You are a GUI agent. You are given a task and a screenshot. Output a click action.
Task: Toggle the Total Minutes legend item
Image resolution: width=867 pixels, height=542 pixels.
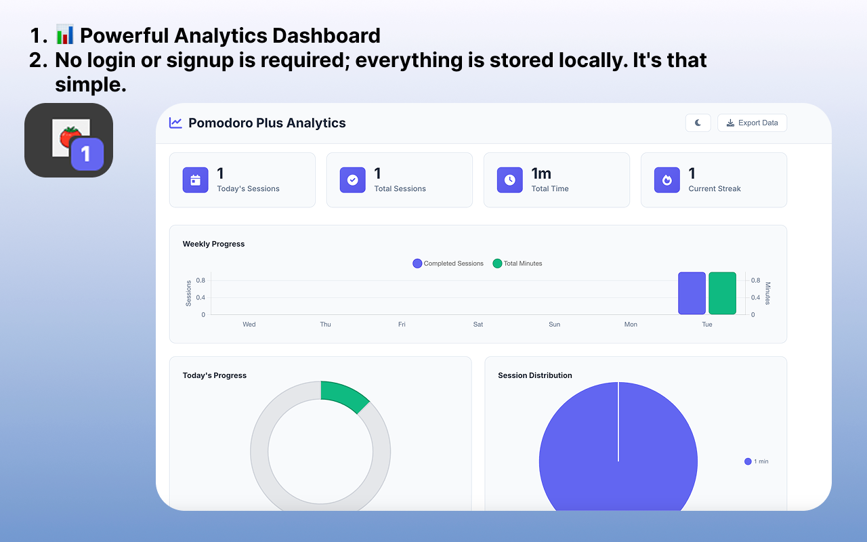[x=517, y=264]
